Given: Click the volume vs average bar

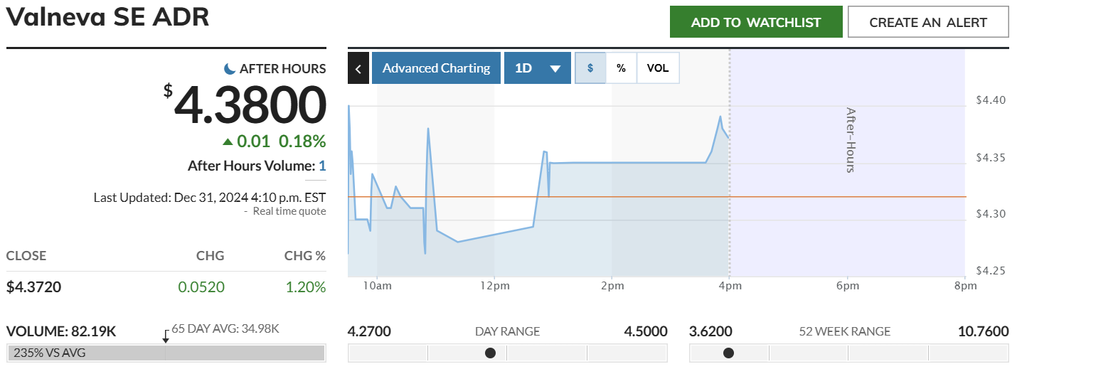Looking at the screenshot, I should click(166, 353).
